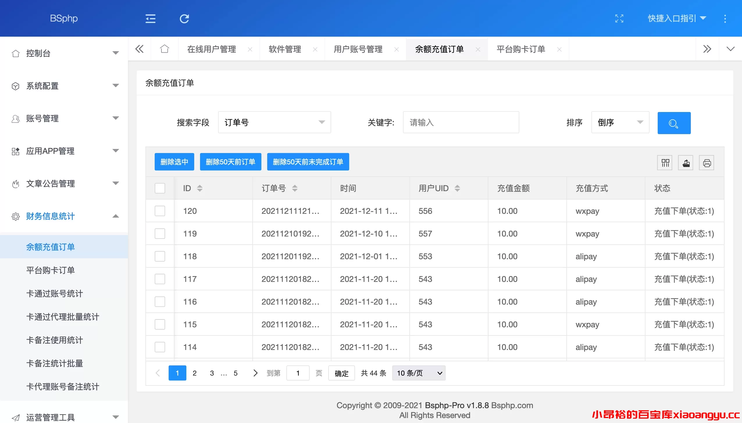The image size is (742, 423).
Task: Open the three-dot more options menu
Action: point(725,18)
